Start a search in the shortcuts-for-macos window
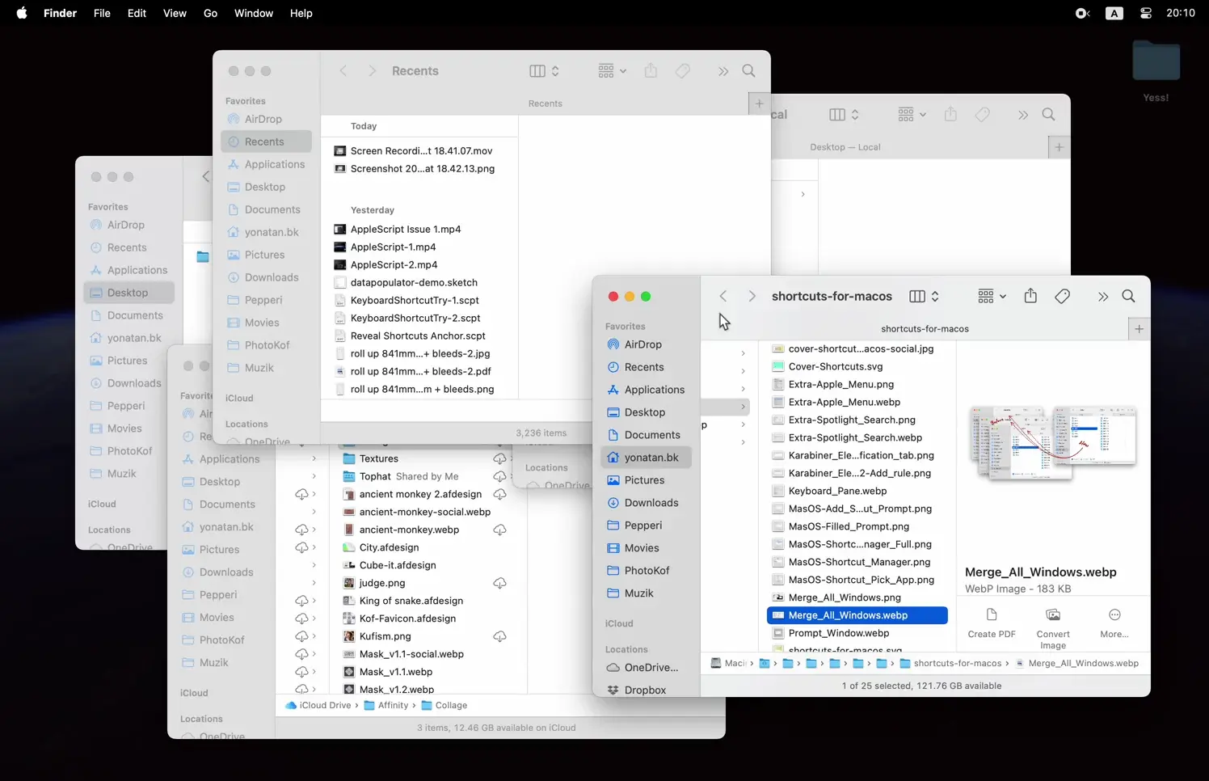Viewport: 1209px width, 781px height. (1128, 296)
